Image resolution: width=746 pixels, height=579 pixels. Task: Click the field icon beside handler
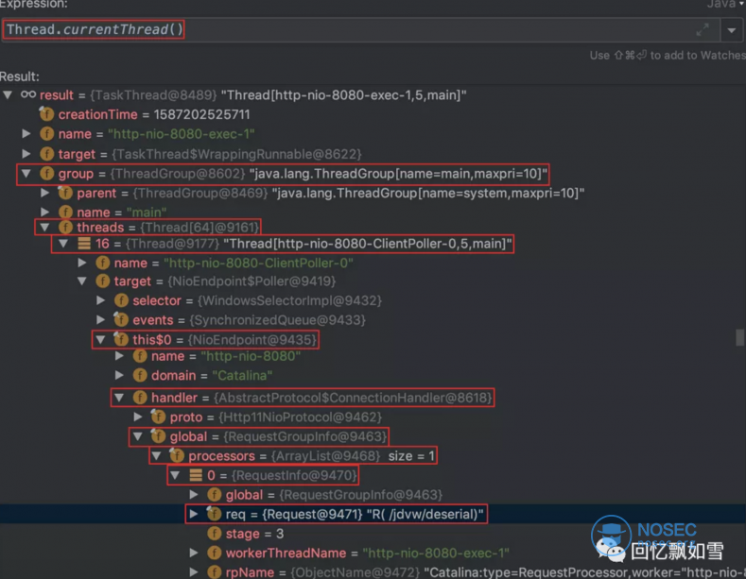click(139, 398)
